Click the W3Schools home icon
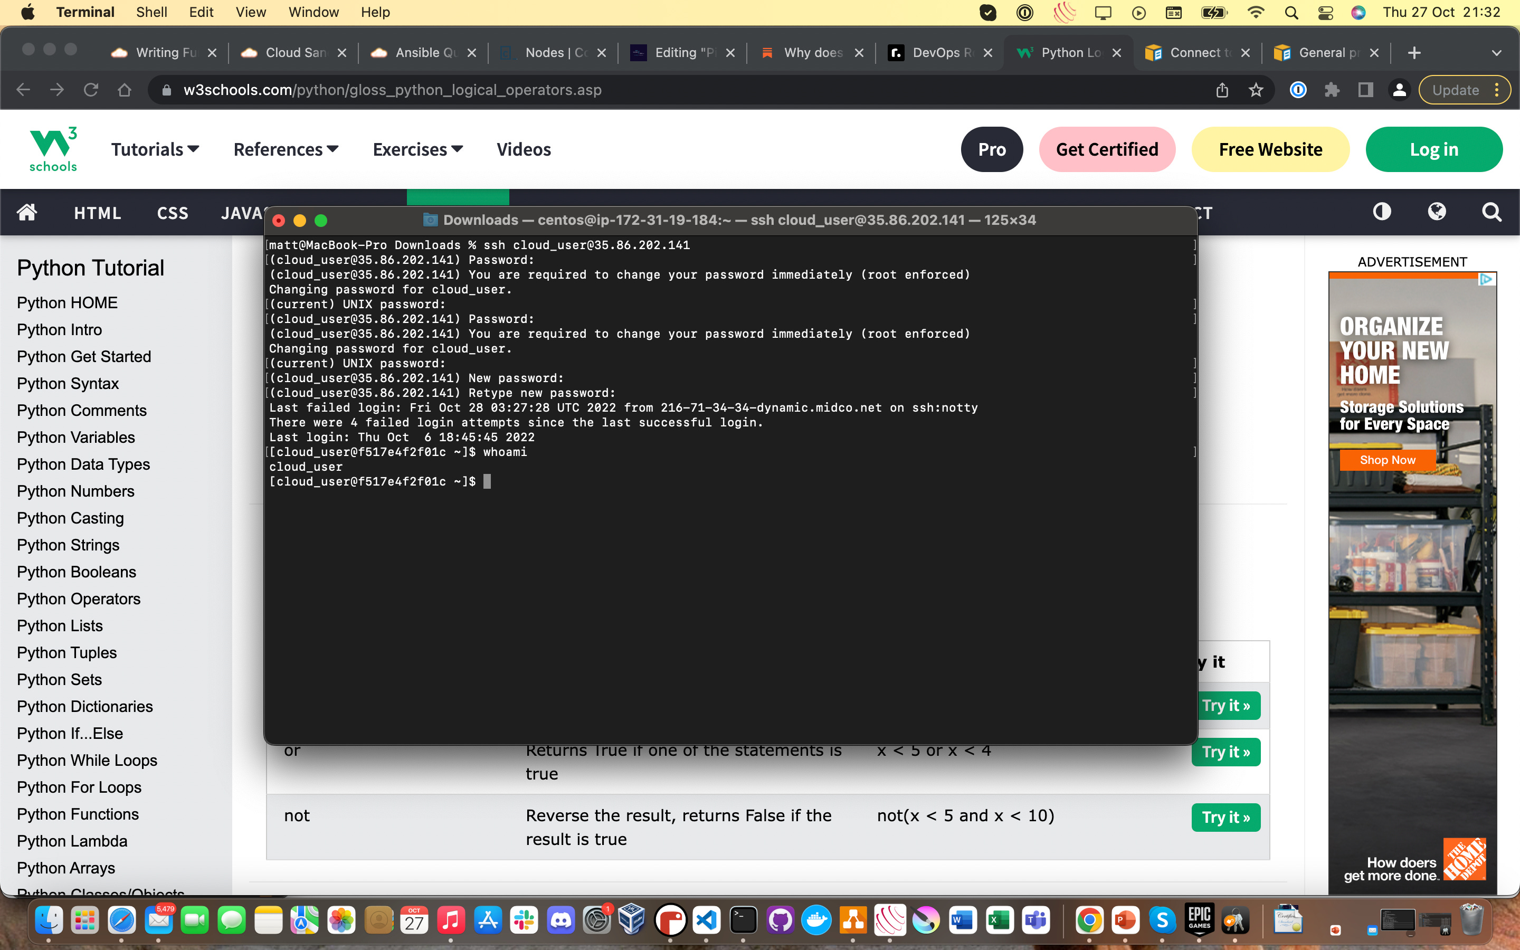 point(26,212)
